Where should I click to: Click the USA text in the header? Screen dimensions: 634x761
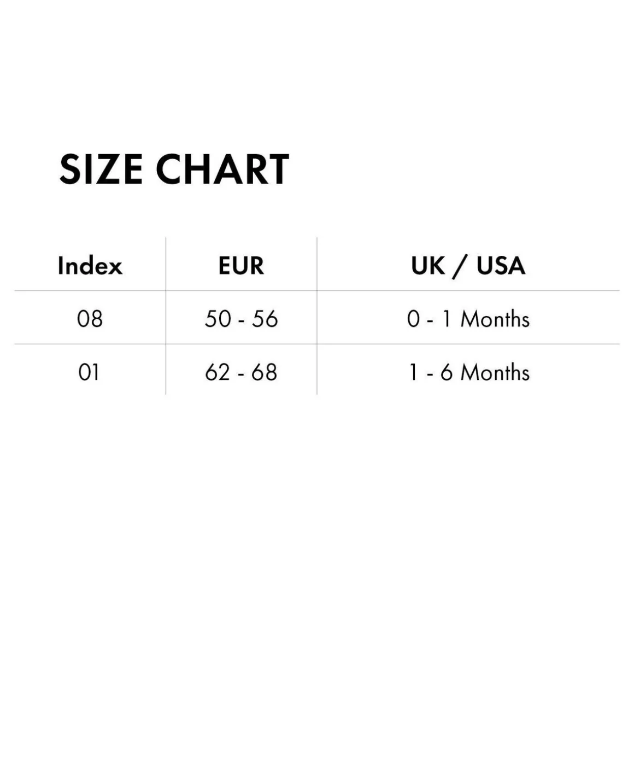(501, 266)
